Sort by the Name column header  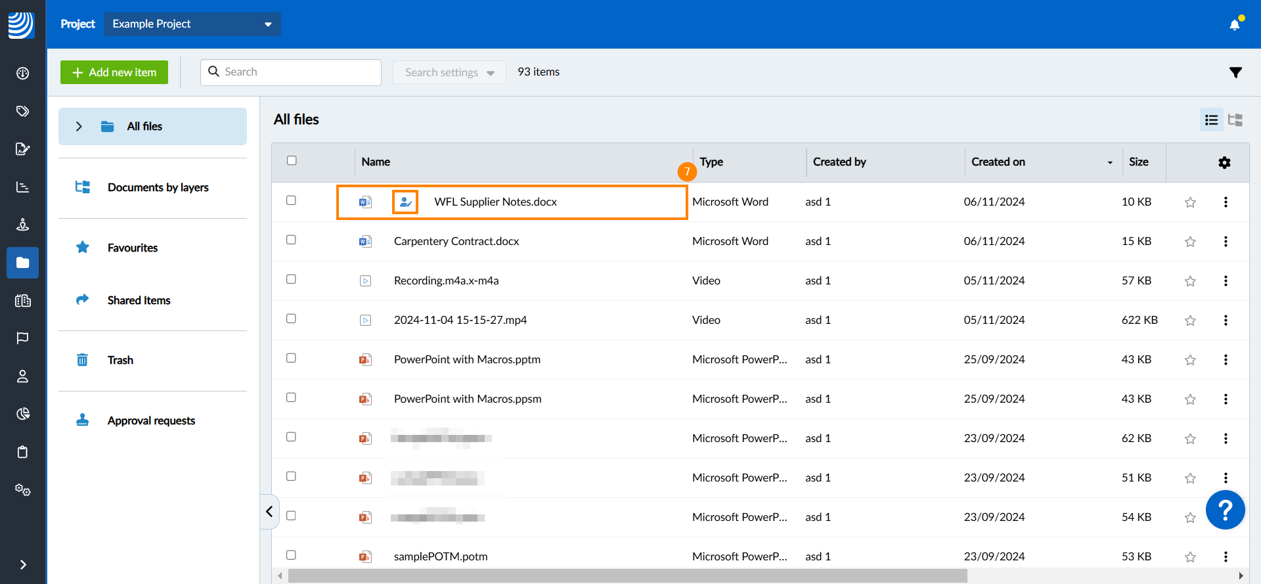[376, 162]
